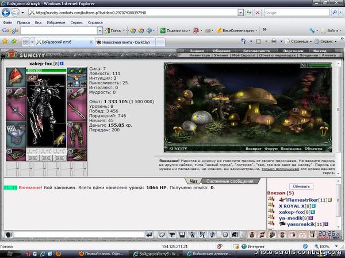Click the browser Home icon
This screenshot has width=345, height=258.
244,41
